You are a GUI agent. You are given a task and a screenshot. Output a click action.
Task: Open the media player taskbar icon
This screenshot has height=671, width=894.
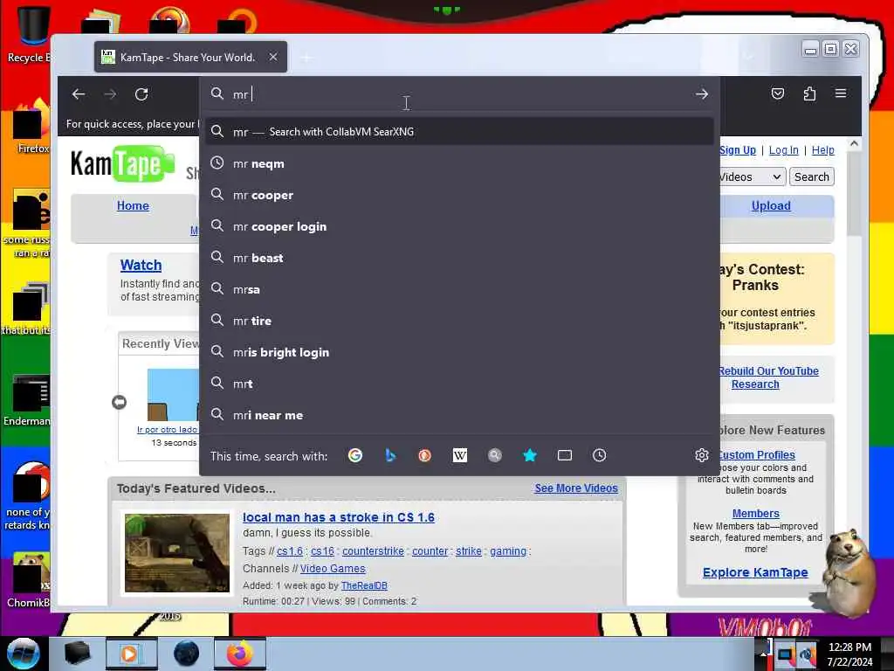[131, 654]
